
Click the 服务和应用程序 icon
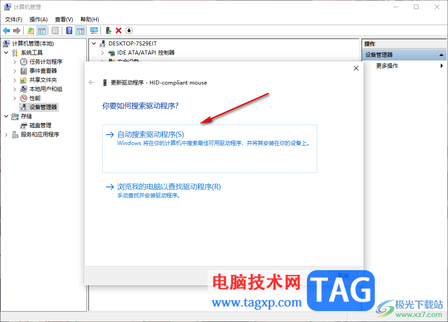click(x=15, y=135)
